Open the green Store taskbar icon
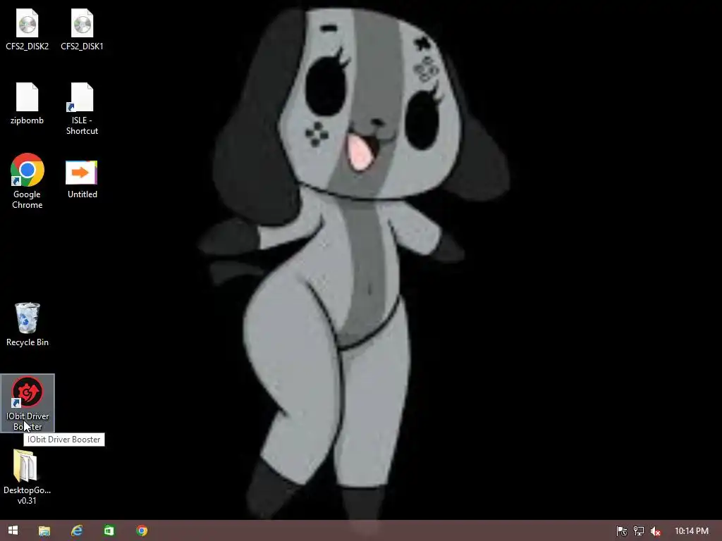Image resolution: width=722 pixels, height=541 pixels. coord(109,530)
